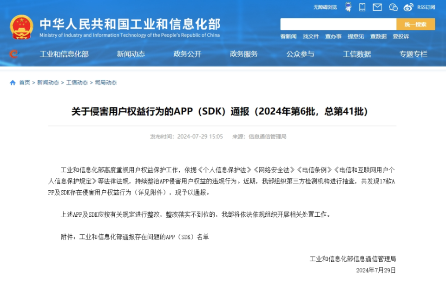Open the Weibo icon
Image resolution: width=446 pixels, height=284 pixels.
pos(408,7)
